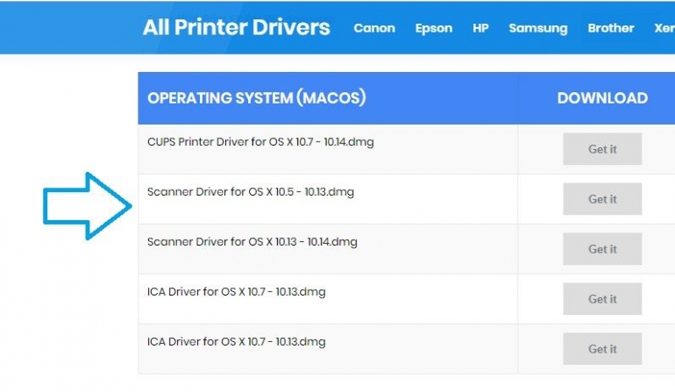The width and height of the screenshot is (675, 392).
Task: Select Scanner Driver for OS X 10.13 - 10.14.dmg text
Action: click(252, 241)
